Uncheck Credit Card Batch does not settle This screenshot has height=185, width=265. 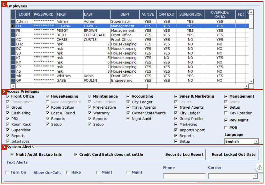point(76,155)
